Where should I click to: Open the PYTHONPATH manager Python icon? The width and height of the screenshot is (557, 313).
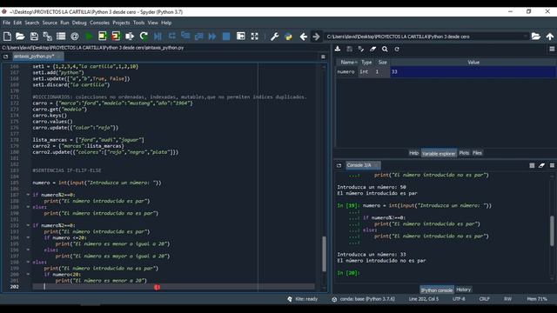288,37
